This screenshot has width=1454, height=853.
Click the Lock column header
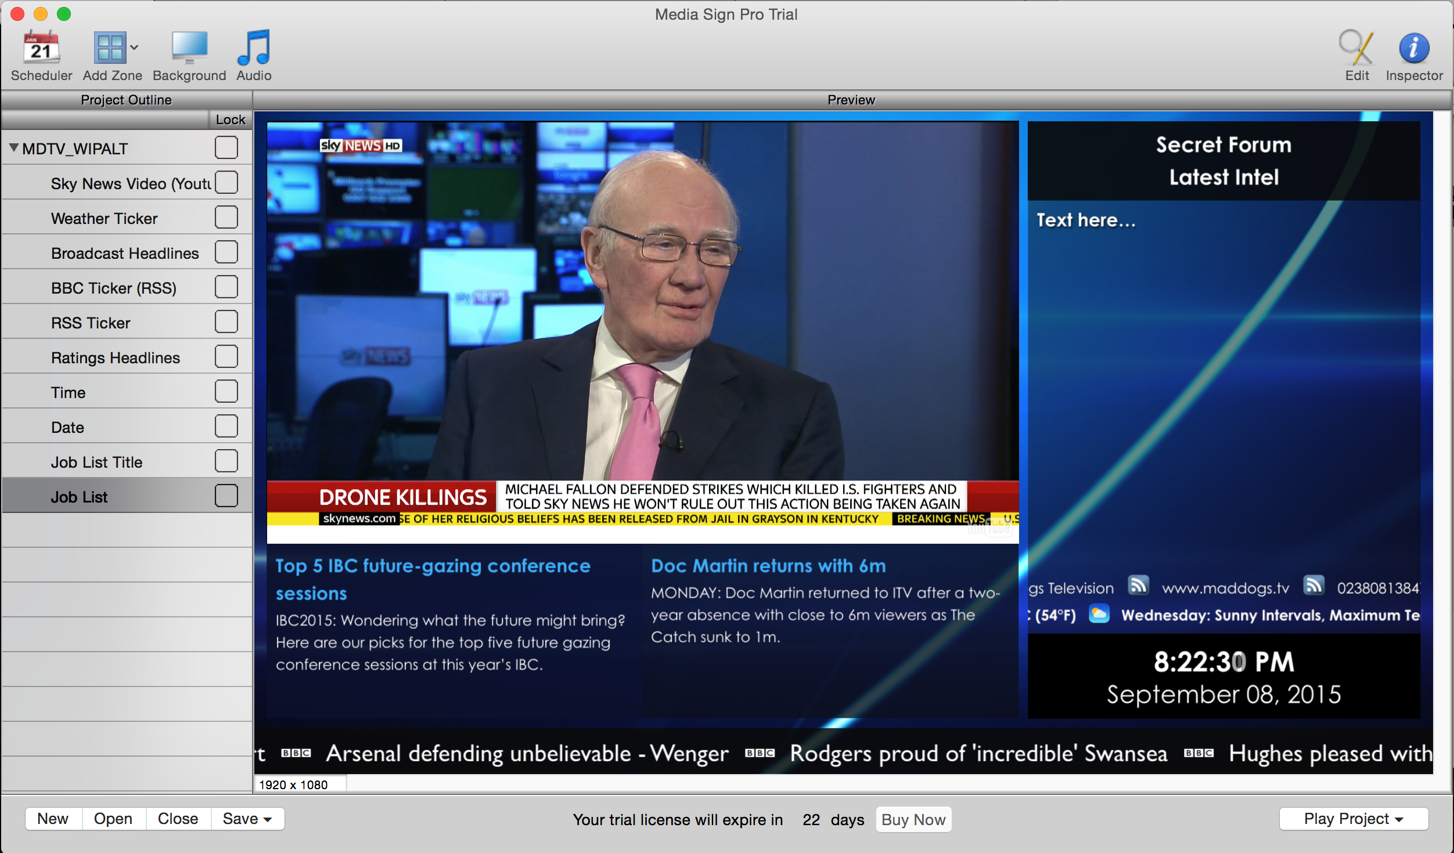[x=231, y=120]
